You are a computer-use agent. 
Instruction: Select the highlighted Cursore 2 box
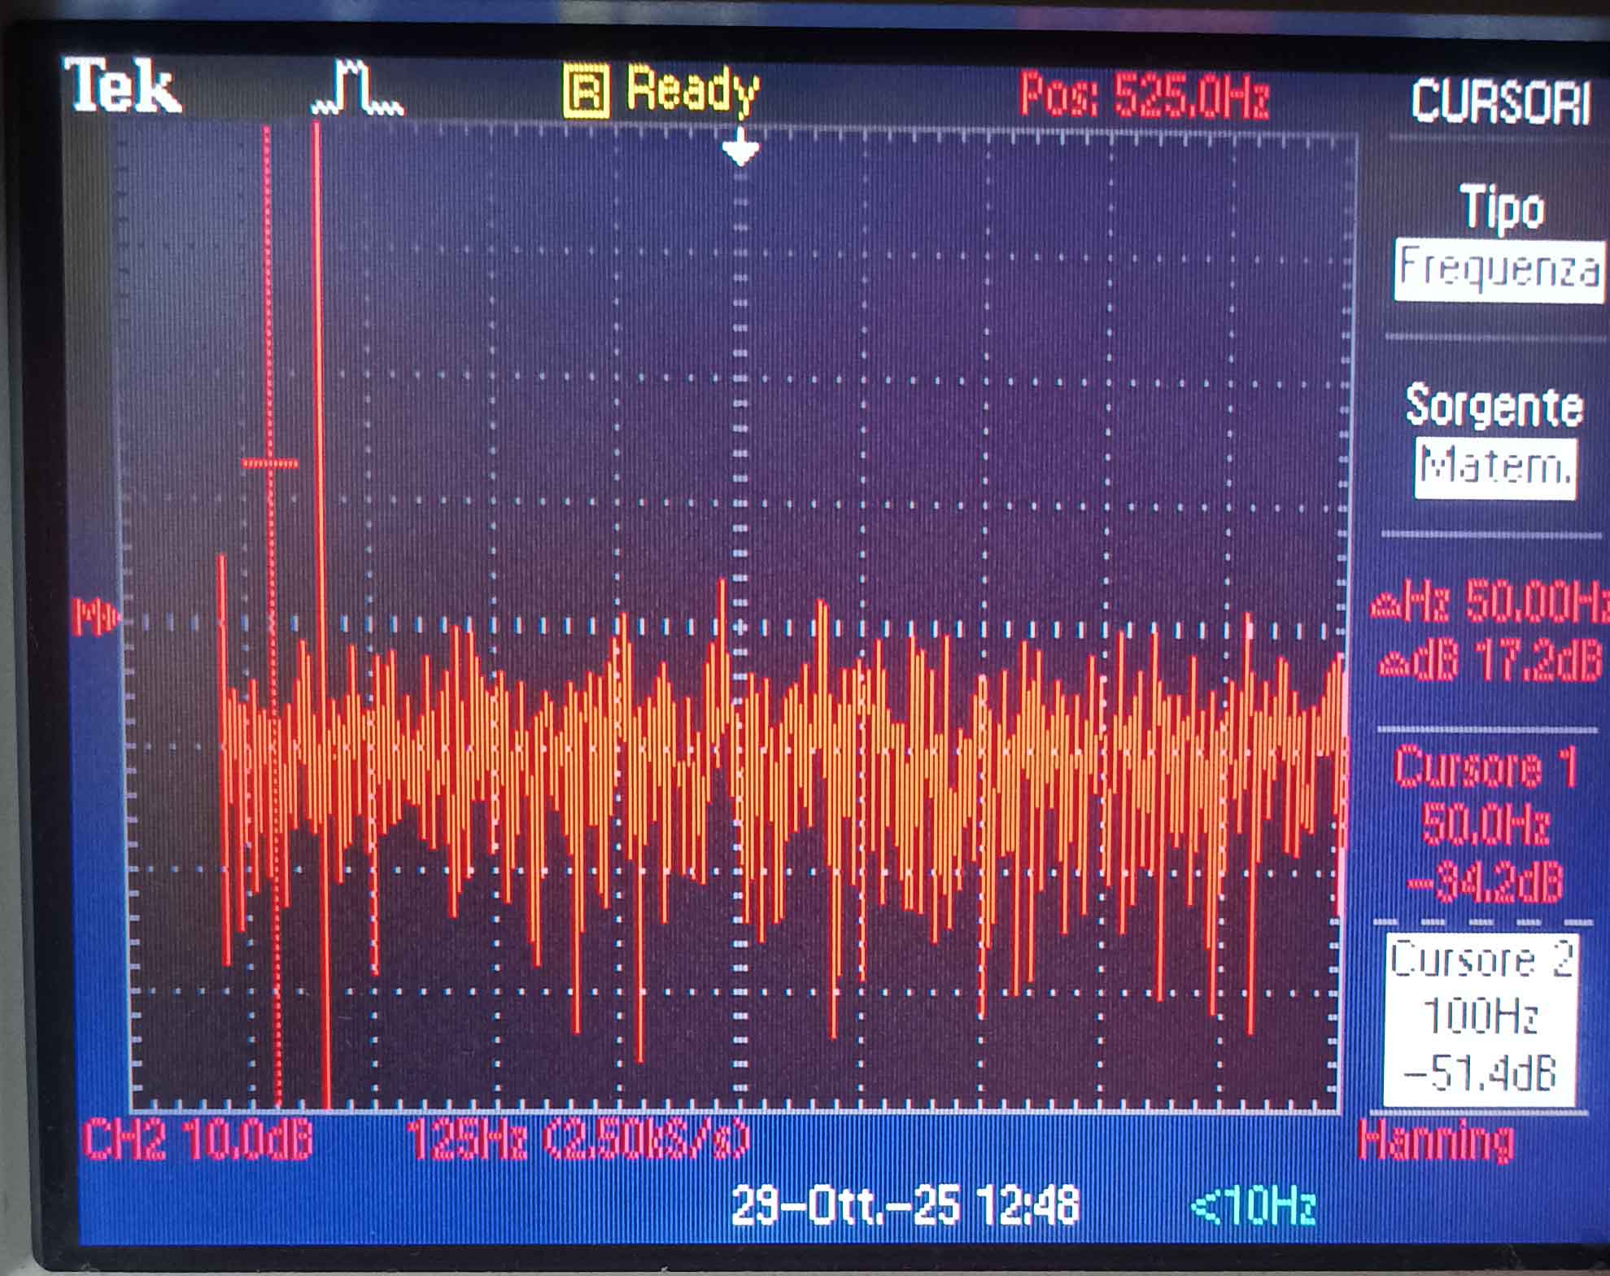[x=1480, y=1019]
